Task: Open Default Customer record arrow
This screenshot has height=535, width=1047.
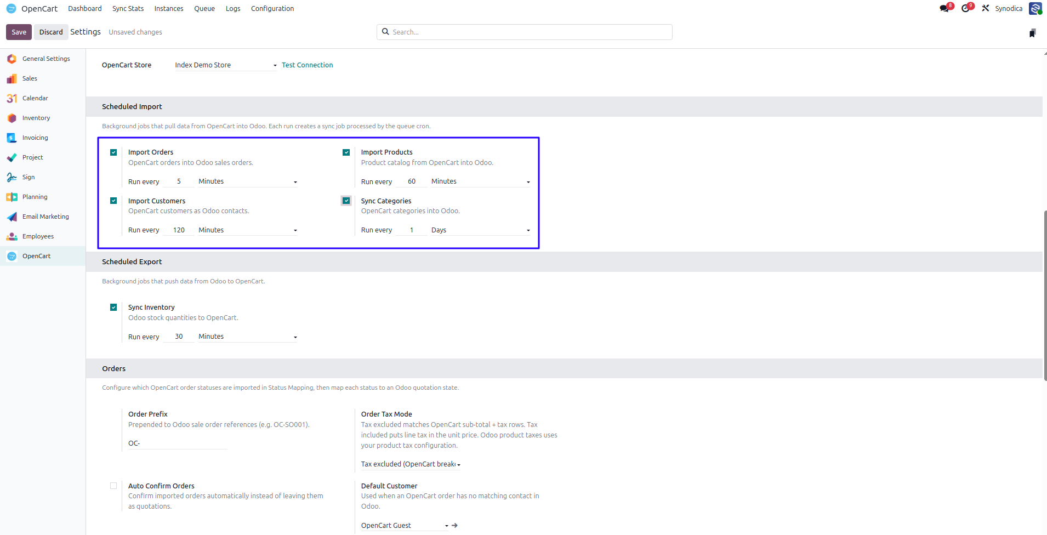Action: (454, 526)
